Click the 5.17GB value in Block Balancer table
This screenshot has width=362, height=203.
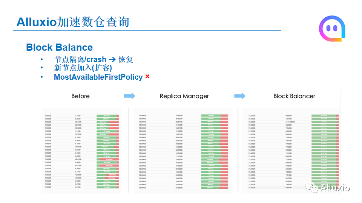coord(288,178)
